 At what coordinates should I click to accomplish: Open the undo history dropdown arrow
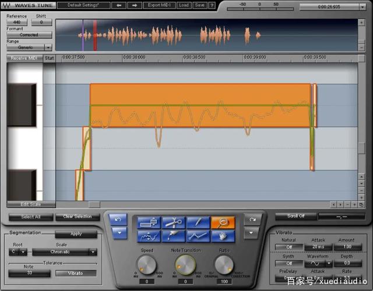[119, 233]
